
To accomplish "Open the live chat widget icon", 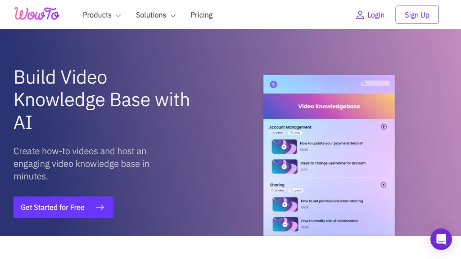I will point(441,239).
